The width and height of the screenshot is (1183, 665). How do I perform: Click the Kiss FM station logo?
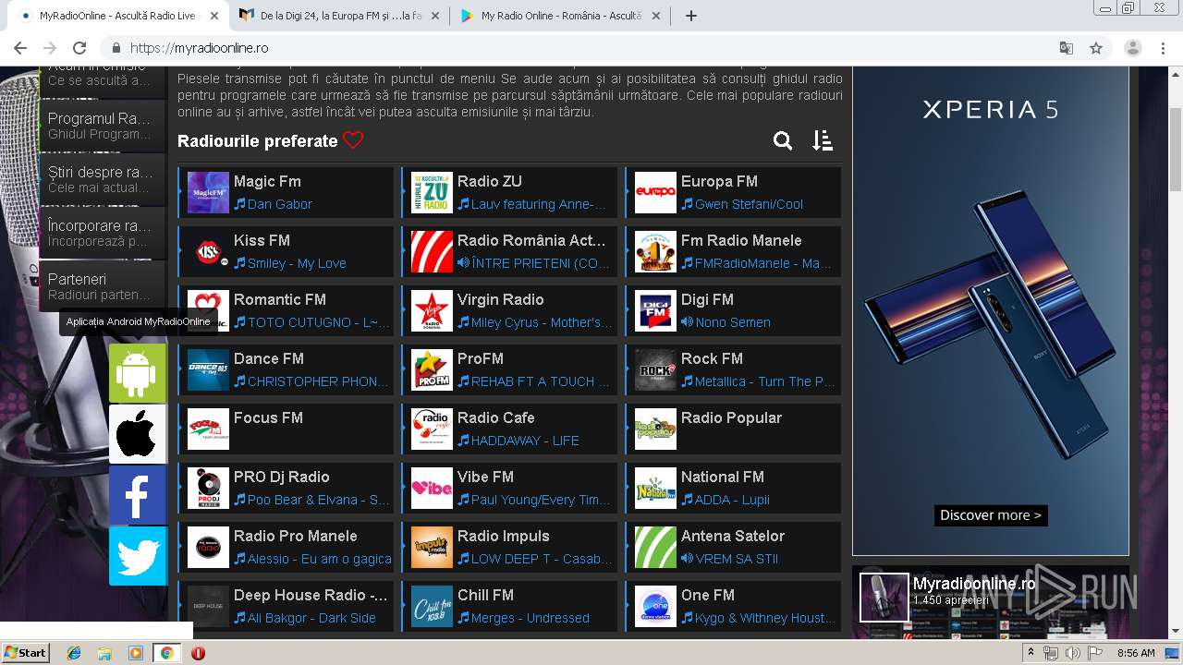(x=208, y=251)
